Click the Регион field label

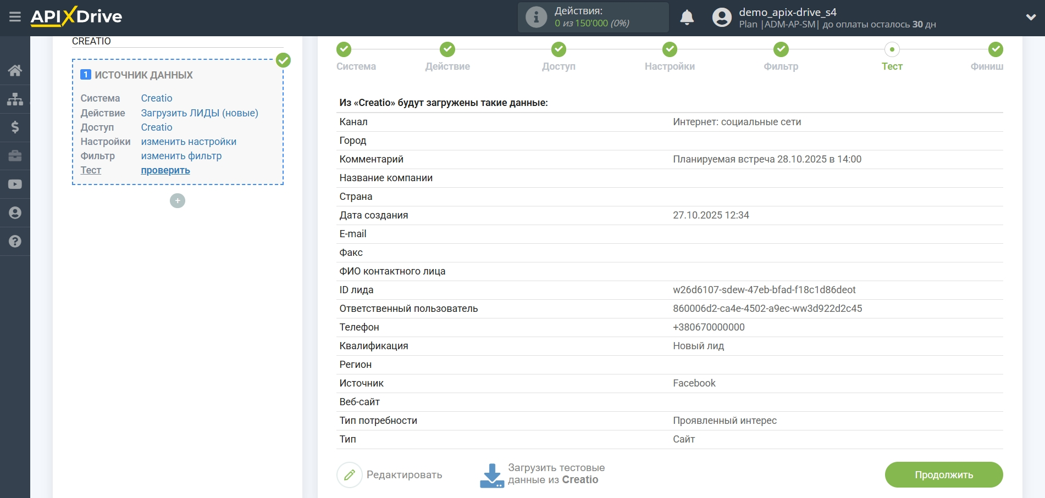coord(356,365)
